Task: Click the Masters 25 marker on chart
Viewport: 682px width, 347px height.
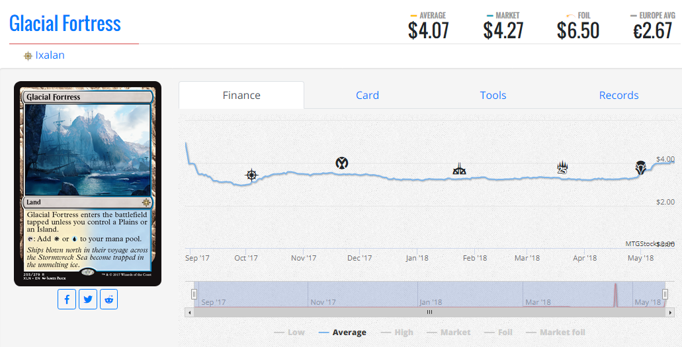Action: [562, 168]
